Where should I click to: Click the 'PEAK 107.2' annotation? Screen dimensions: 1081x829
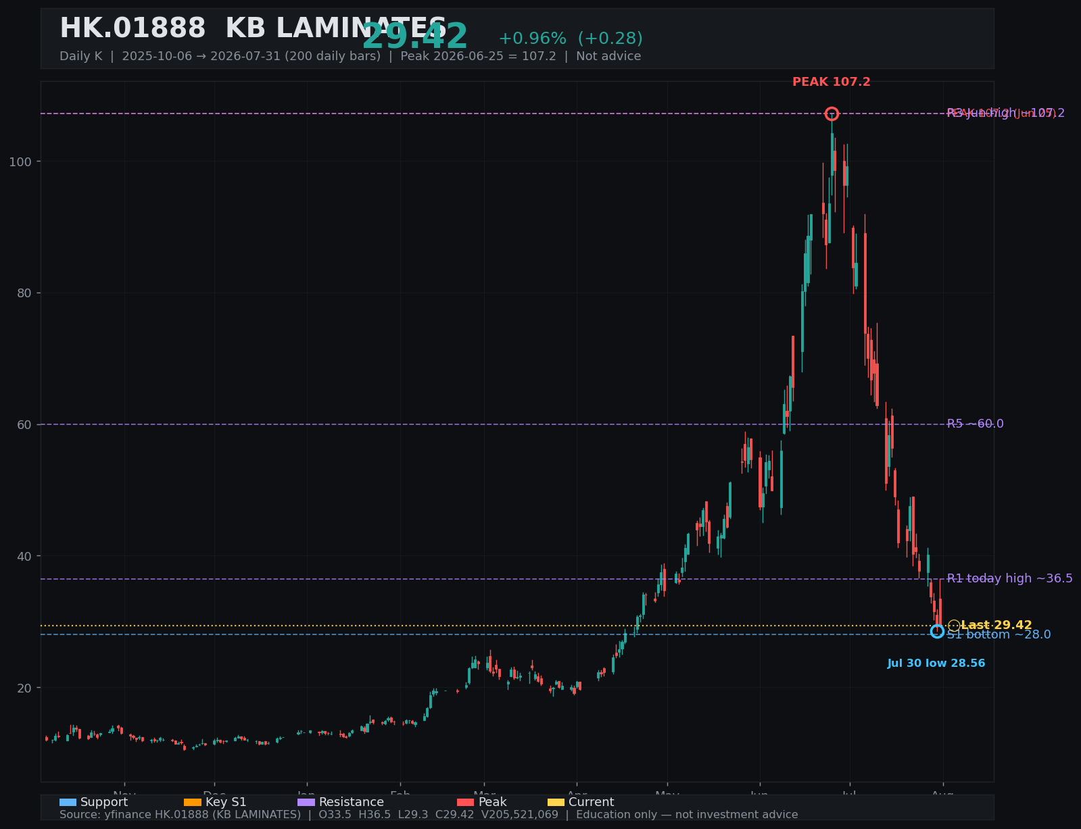coord(832,82)
